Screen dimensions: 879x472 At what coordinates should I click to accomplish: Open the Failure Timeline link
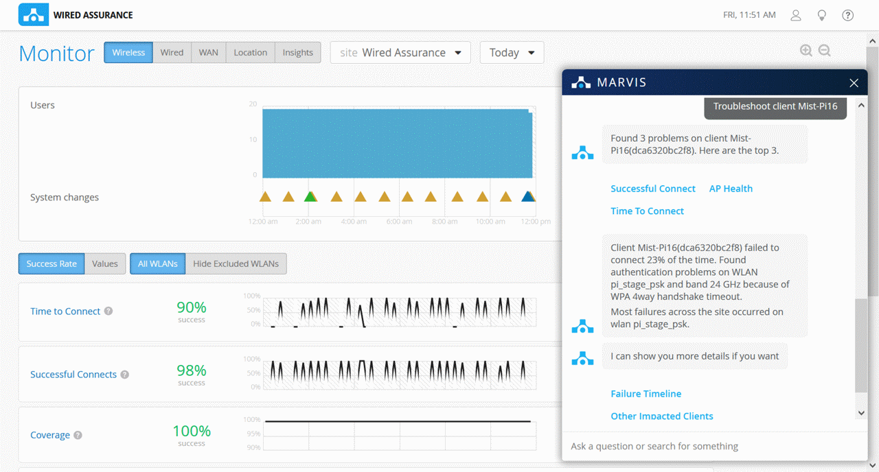(x=646, y=394)
